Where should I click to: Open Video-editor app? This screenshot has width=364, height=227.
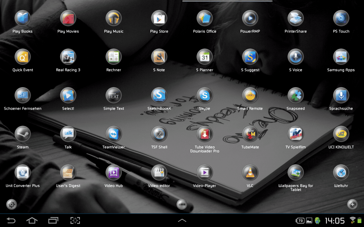tap(159, 173)
